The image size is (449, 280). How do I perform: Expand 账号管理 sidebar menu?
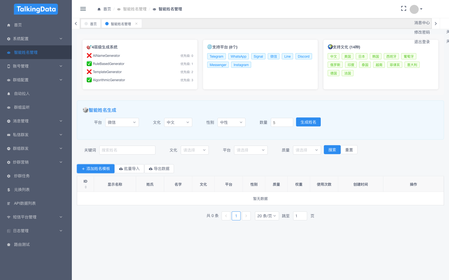click(x=36, y=66)
